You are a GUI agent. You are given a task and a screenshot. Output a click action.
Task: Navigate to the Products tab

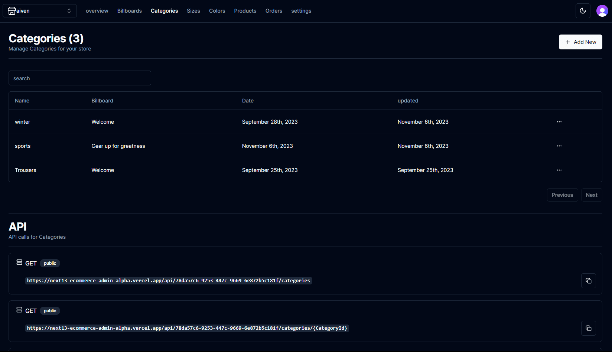(x=245, y=11)
